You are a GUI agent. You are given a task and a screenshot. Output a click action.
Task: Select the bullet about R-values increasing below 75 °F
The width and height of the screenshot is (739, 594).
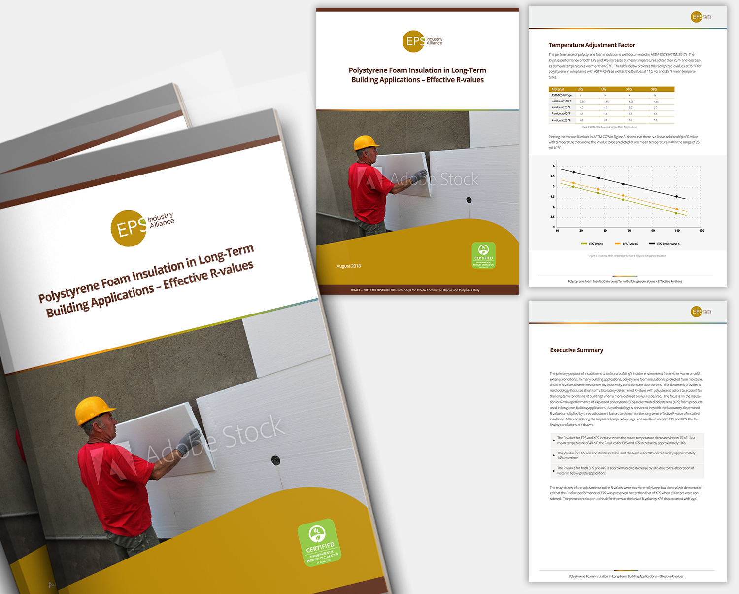pyautogui.click(x=627, y=440)
